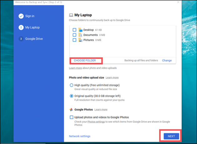Open Learn more about photo and video uploads

coord(75,68)
